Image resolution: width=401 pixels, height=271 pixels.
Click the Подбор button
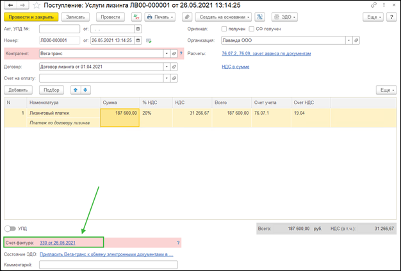click(x=51, y=90)
